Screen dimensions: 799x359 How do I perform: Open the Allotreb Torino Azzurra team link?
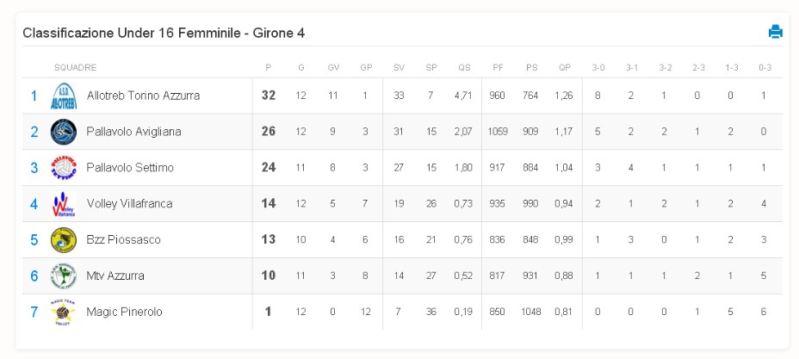click(x=143, y=96)
